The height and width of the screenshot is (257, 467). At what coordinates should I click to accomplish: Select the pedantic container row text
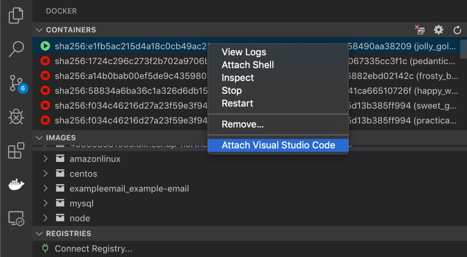coord(255,61)
